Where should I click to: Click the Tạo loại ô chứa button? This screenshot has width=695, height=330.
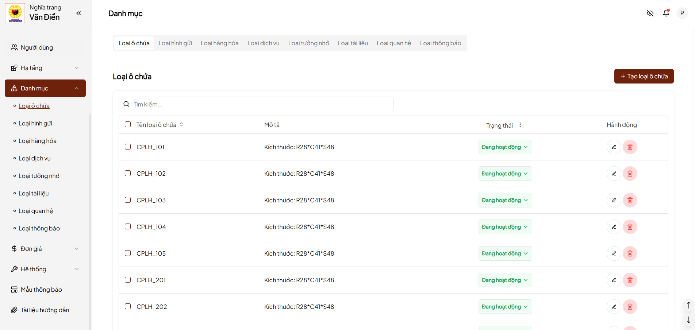[644, 76]
